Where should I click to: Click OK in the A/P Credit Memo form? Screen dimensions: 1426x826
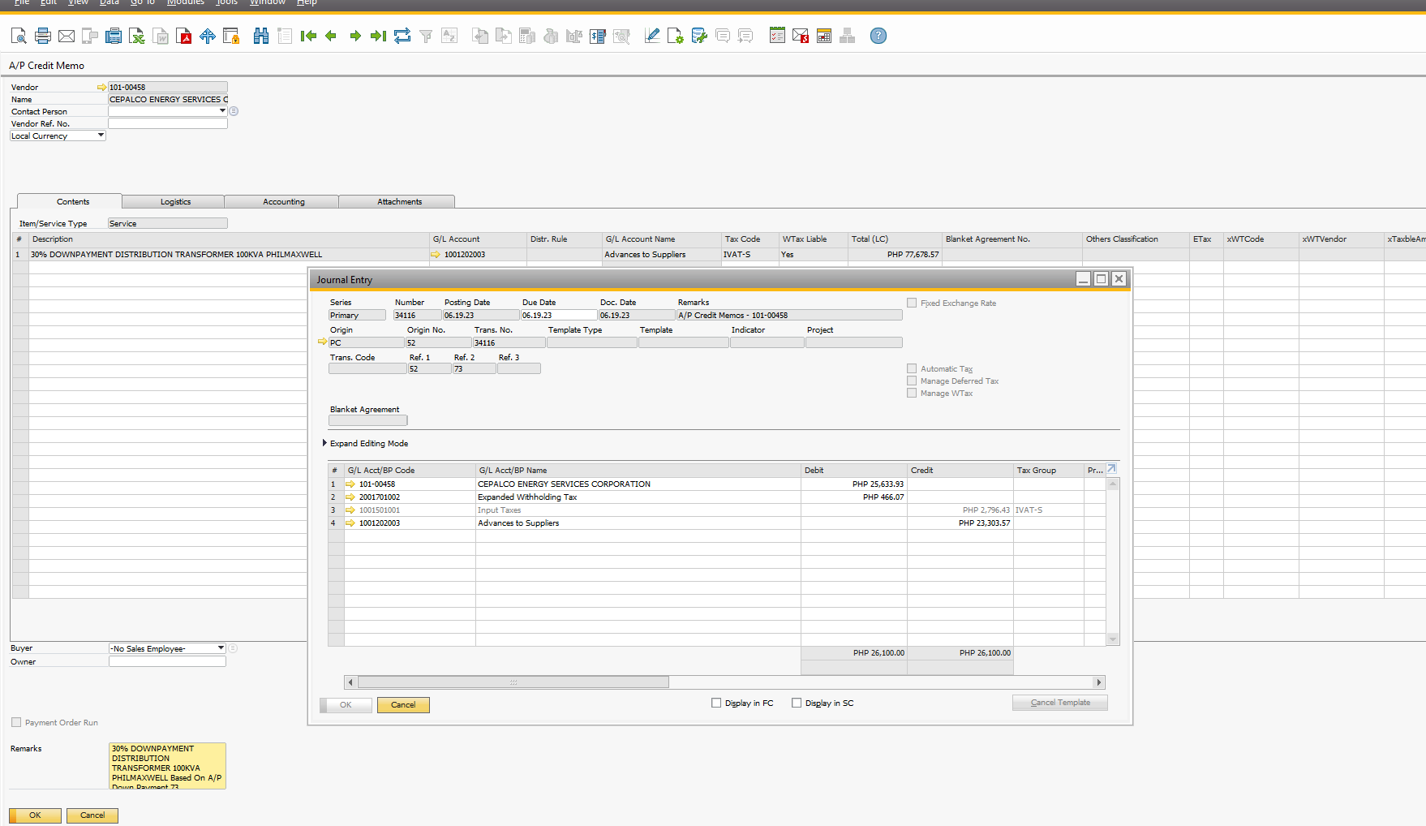[35, 815]
